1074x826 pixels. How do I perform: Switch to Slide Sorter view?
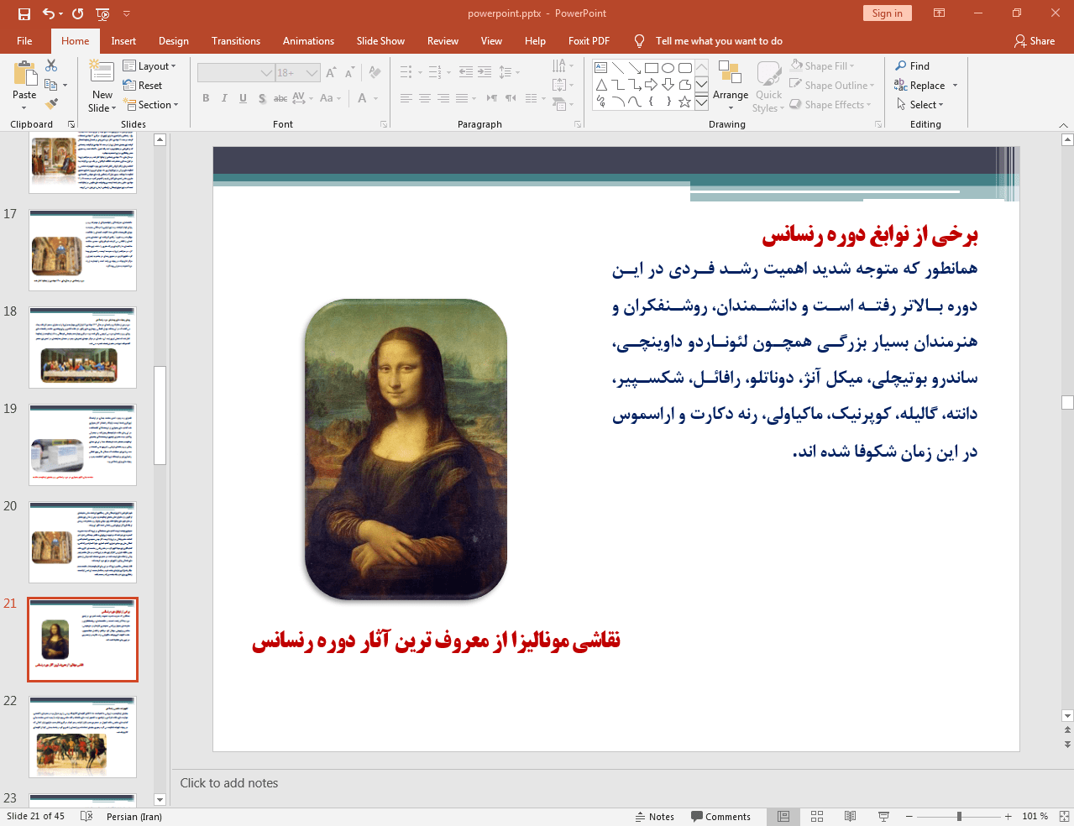tap(817, 817)
